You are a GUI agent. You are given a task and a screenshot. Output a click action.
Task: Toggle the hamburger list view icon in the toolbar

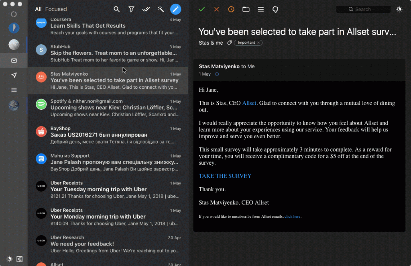click(x=260, y=9)
